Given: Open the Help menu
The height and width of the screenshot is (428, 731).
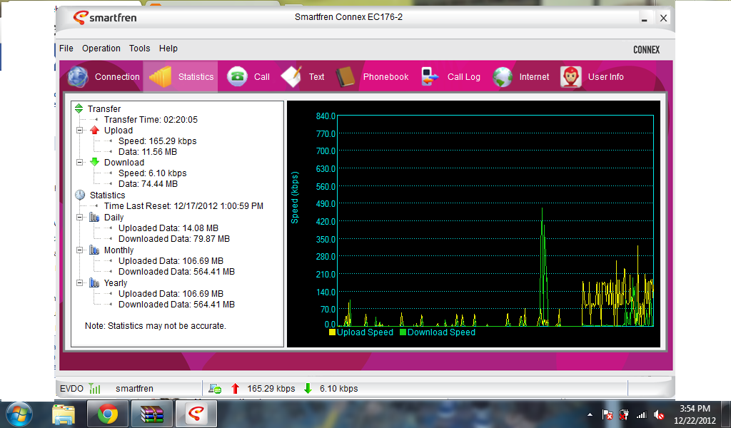Looking at the screenshot, I should click(x=168, y=49).
